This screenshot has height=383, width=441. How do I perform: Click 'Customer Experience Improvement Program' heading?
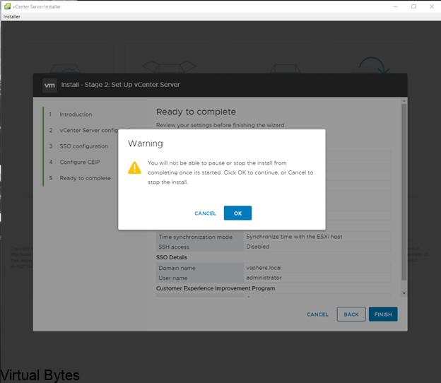216,288
